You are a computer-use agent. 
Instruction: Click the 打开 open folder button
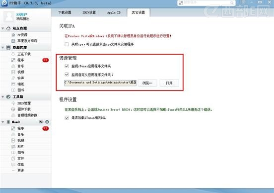tap(169, 83)
